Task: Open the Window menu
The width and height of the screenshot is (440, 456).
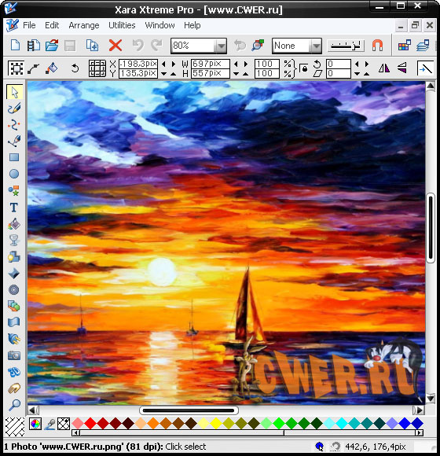Action: tap(159, 25)
